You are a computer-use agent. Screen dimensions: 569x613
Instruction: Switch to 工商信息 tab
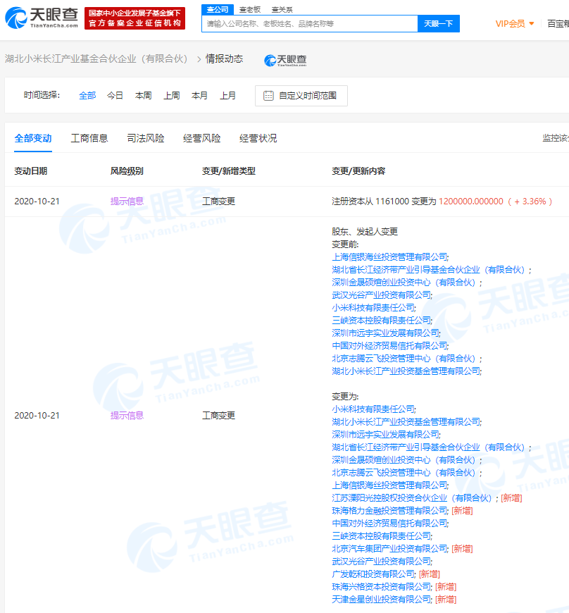pyautogui.click(x=89, y=138)
